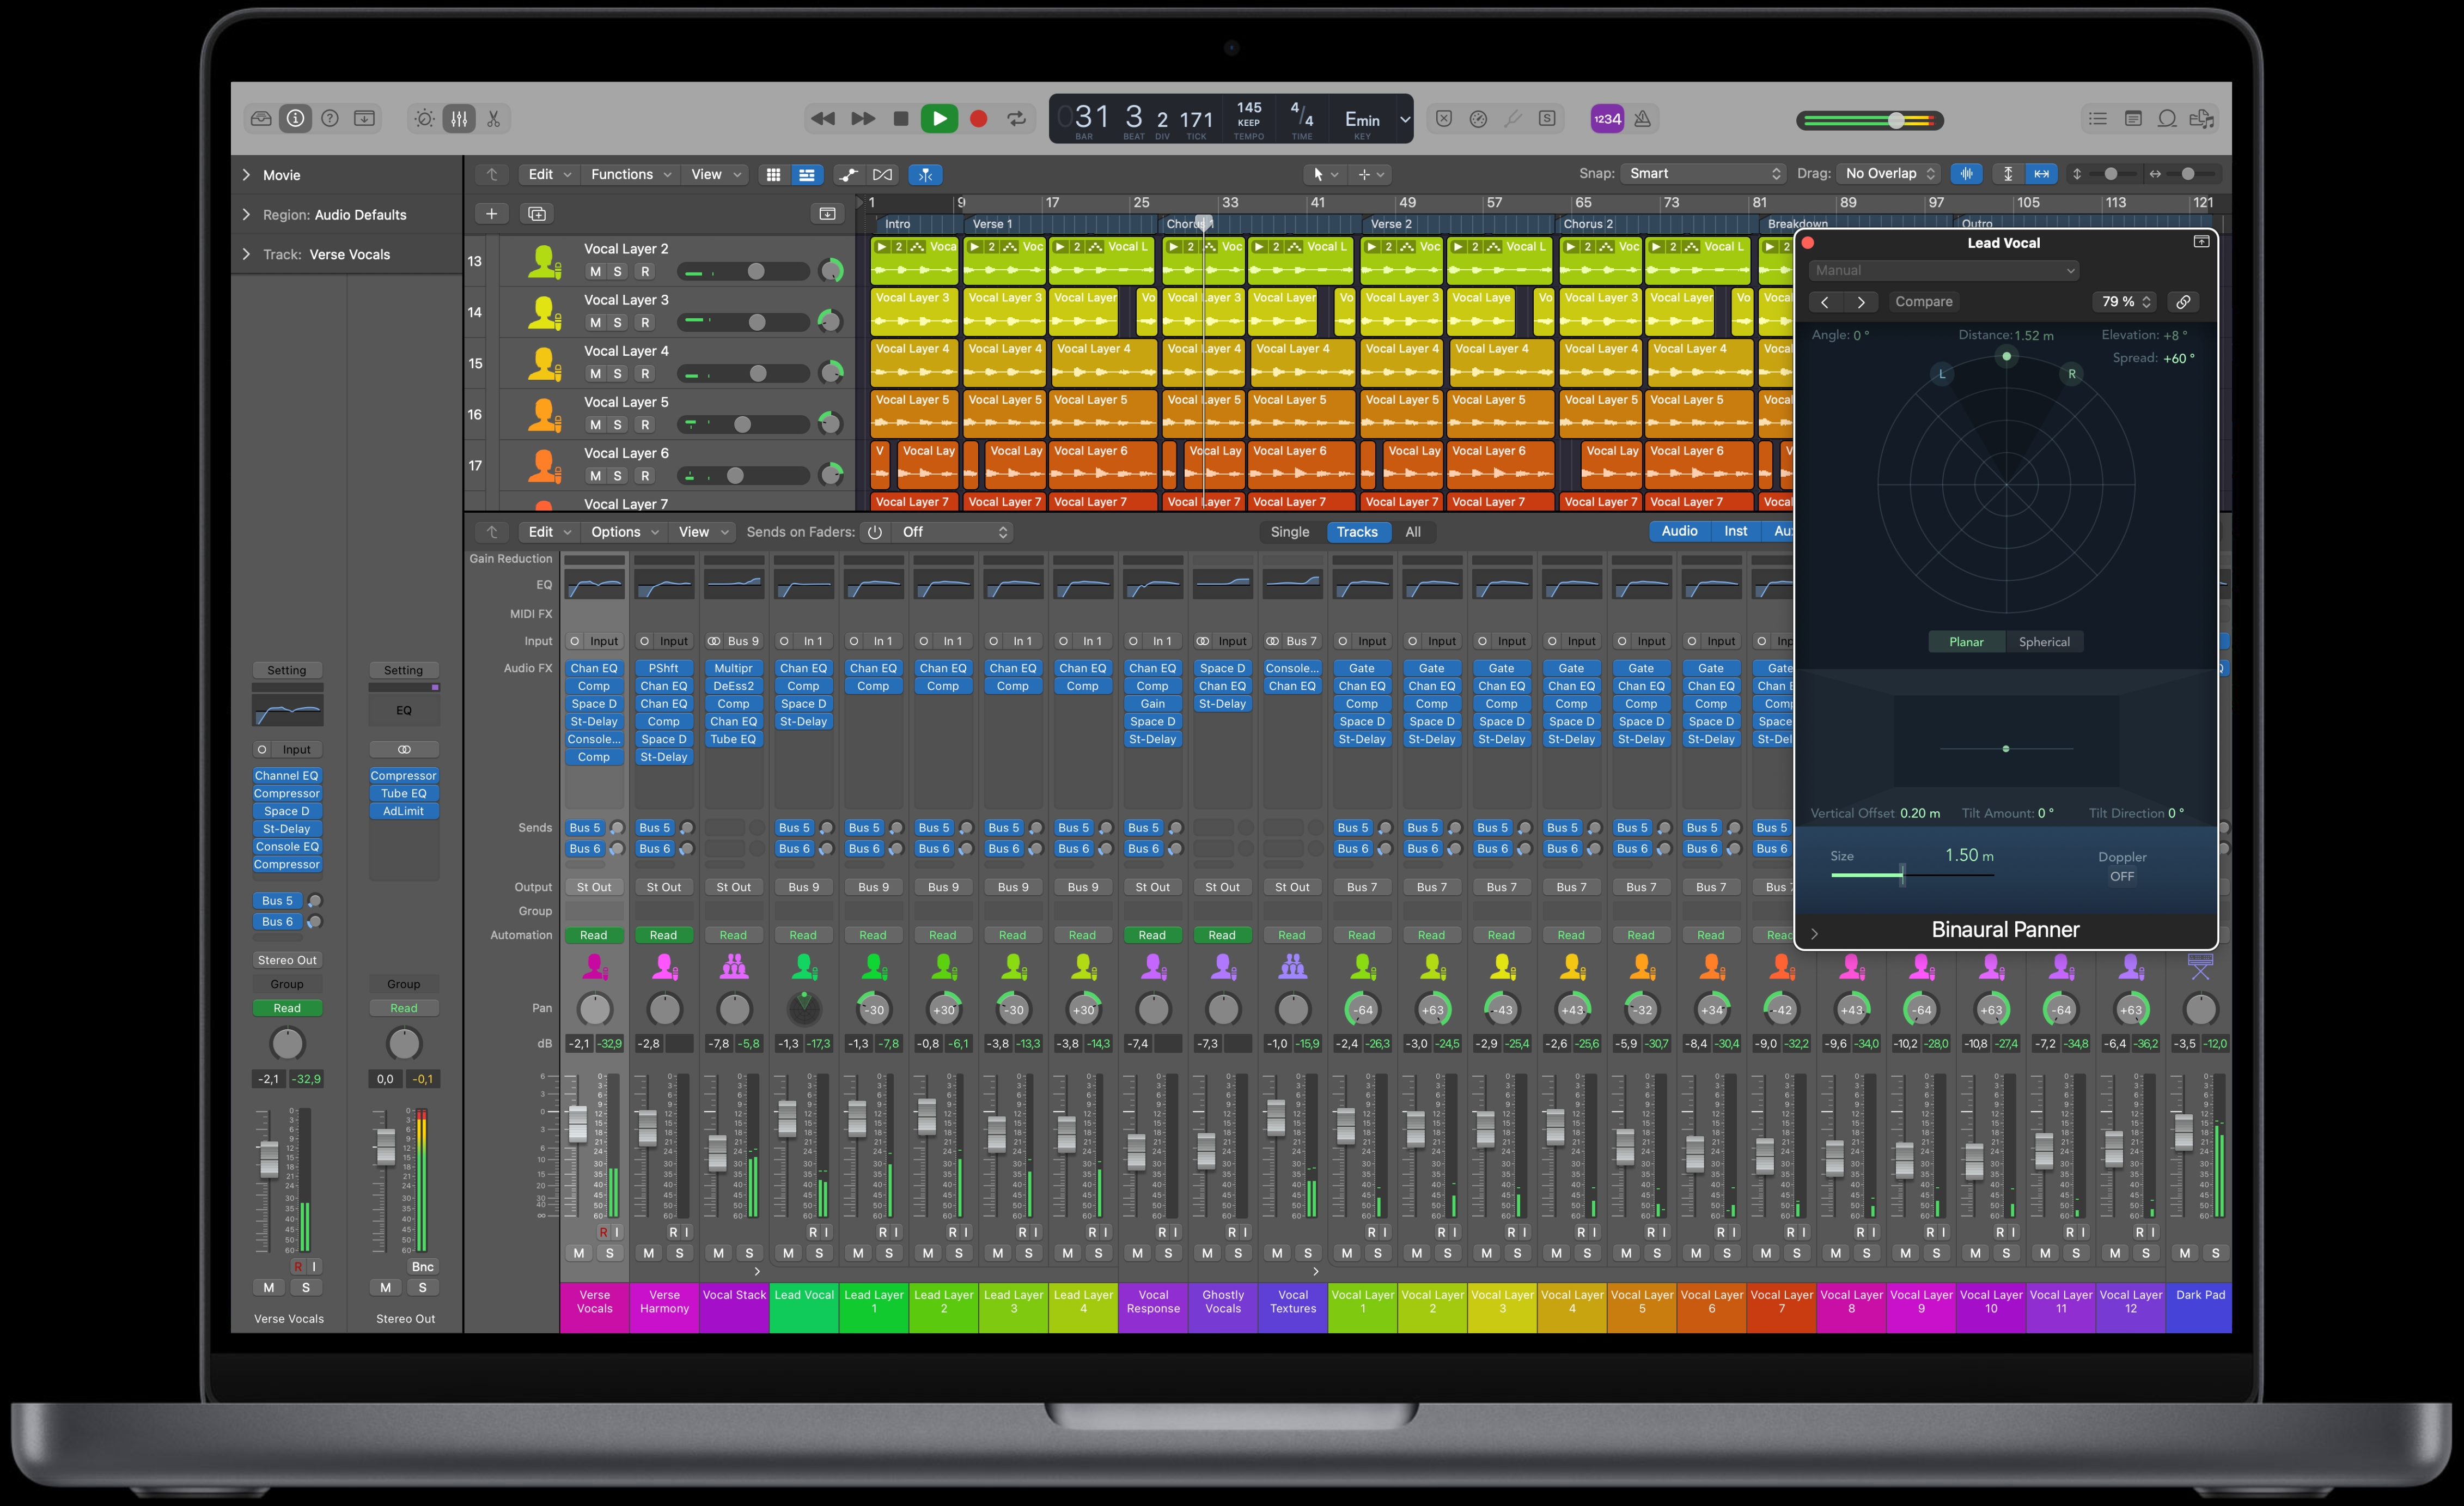2464x1506 pixels.
Task: Toggle the Mixer faders icon
Action: pyautogui.click(x=459, y=118)
